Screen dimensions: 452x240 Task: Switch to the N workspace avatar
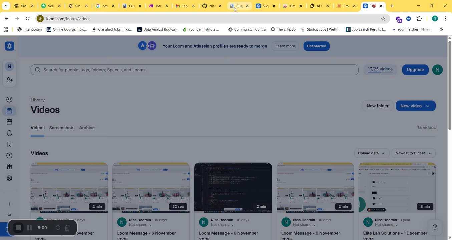[x=9, y=66]
